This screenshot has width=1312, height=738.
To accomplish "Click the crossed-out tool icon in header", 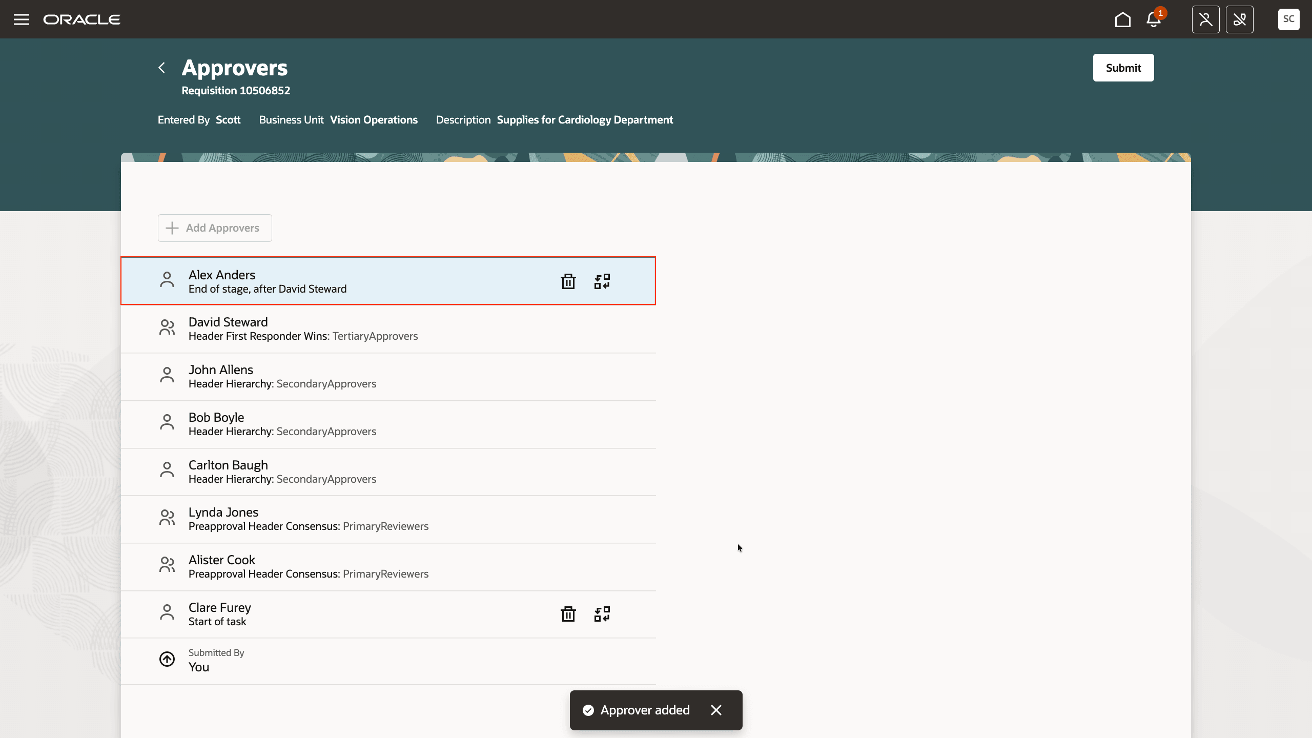I will (x=1239, y=19).
